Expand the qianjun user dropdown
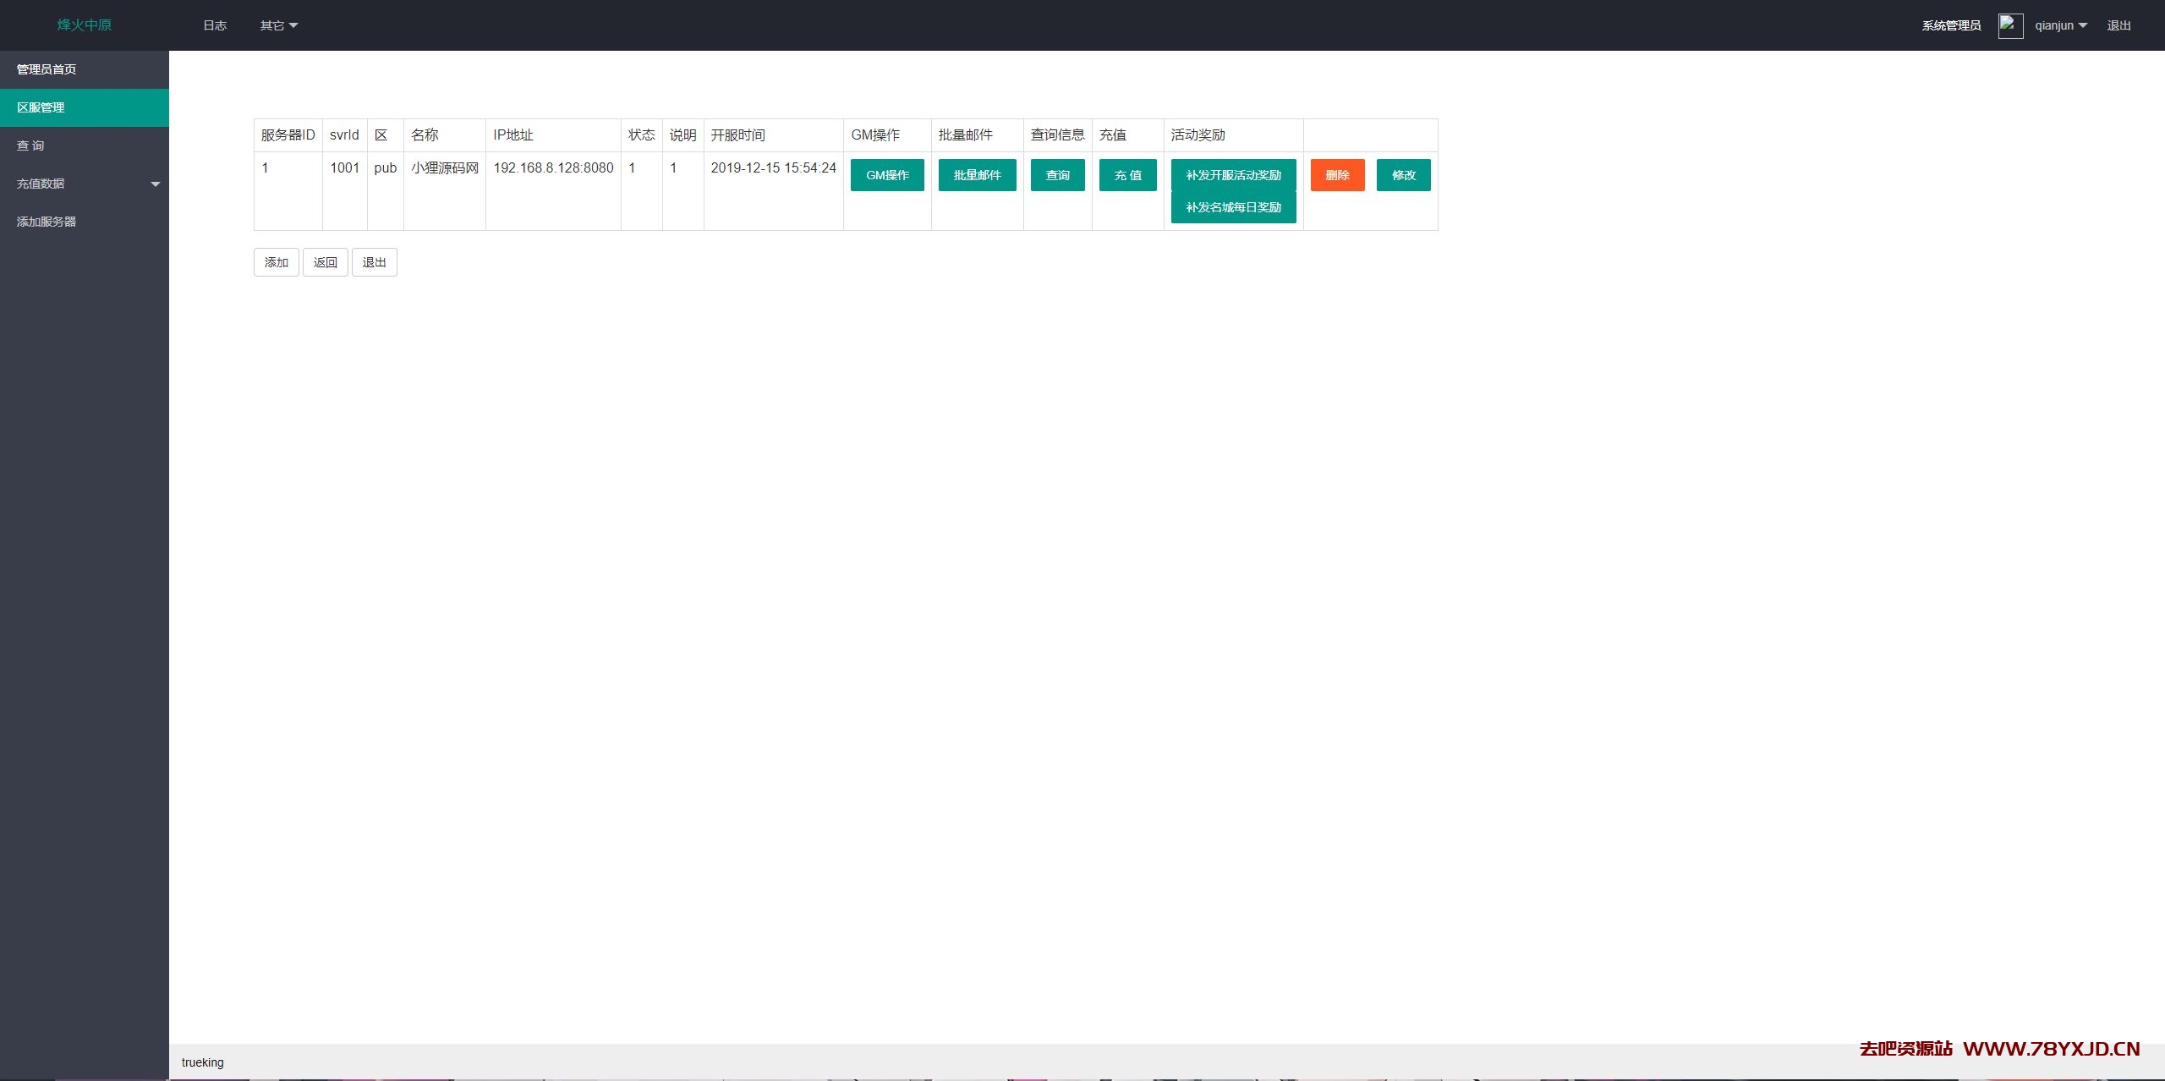Image resolution: width=2165 pixels, height=1081 pixels. click(2060, 25)
